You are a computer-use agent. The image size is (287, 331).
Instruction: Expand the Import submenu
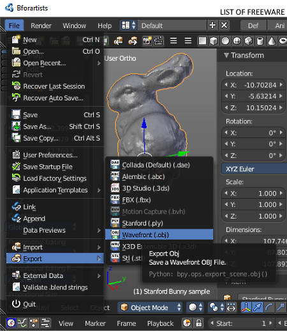pos(55,247)
